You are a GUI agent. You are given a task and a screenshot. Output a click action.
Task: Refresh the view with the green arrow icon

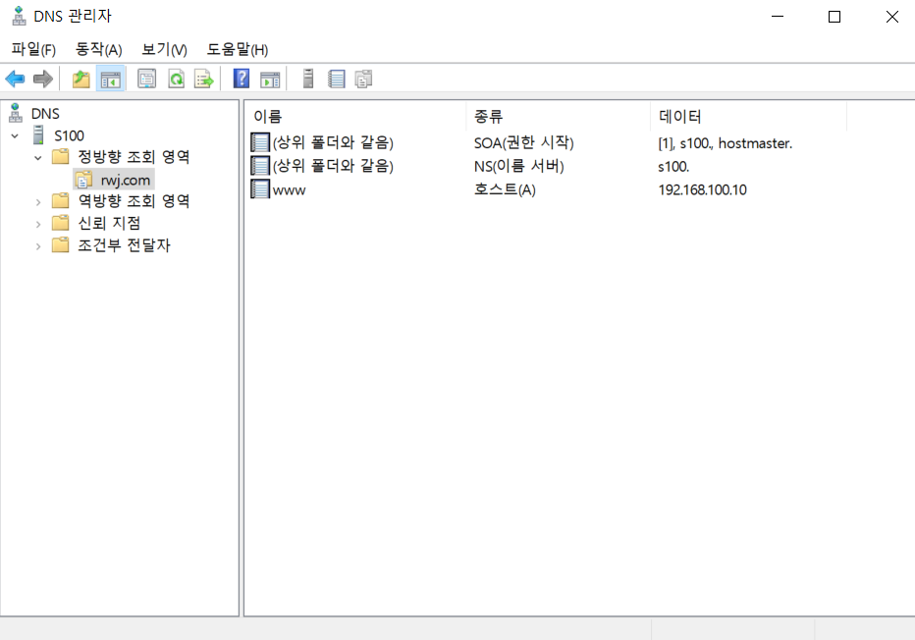176,79
